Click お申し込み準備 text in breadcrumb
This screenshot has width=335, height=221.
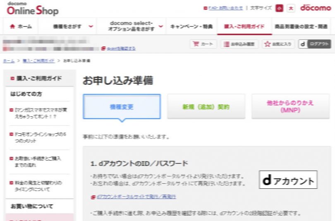(77, 61)
